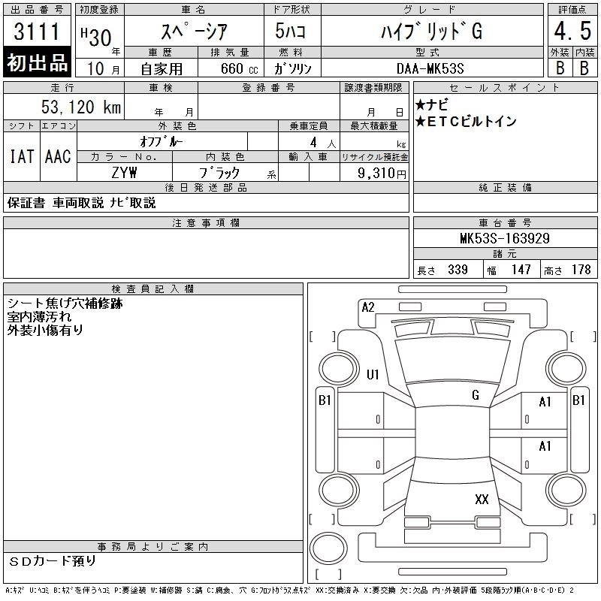Screen dimensions: 601x601
Task: Select lot number 3111
Action: (37, 31)
